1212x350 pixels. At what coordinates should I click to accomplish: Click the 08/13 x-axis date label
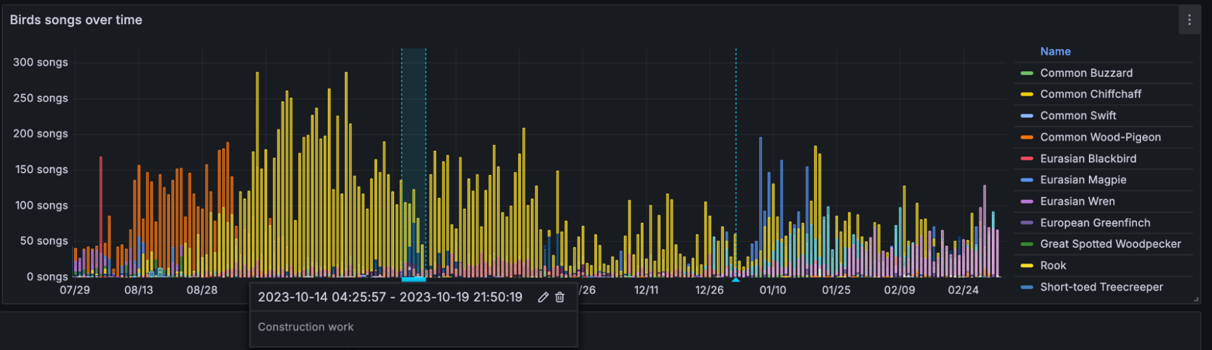139,290
